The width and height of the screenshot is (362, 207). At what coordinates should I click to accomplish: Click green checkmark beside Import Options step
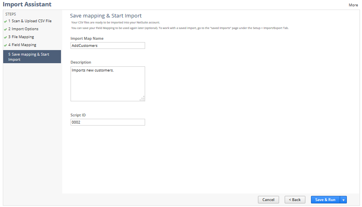click(x=6, y=29)
